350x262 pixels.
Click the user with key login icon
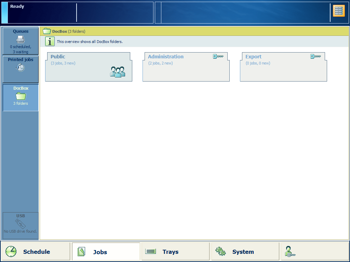click(290, 251)
